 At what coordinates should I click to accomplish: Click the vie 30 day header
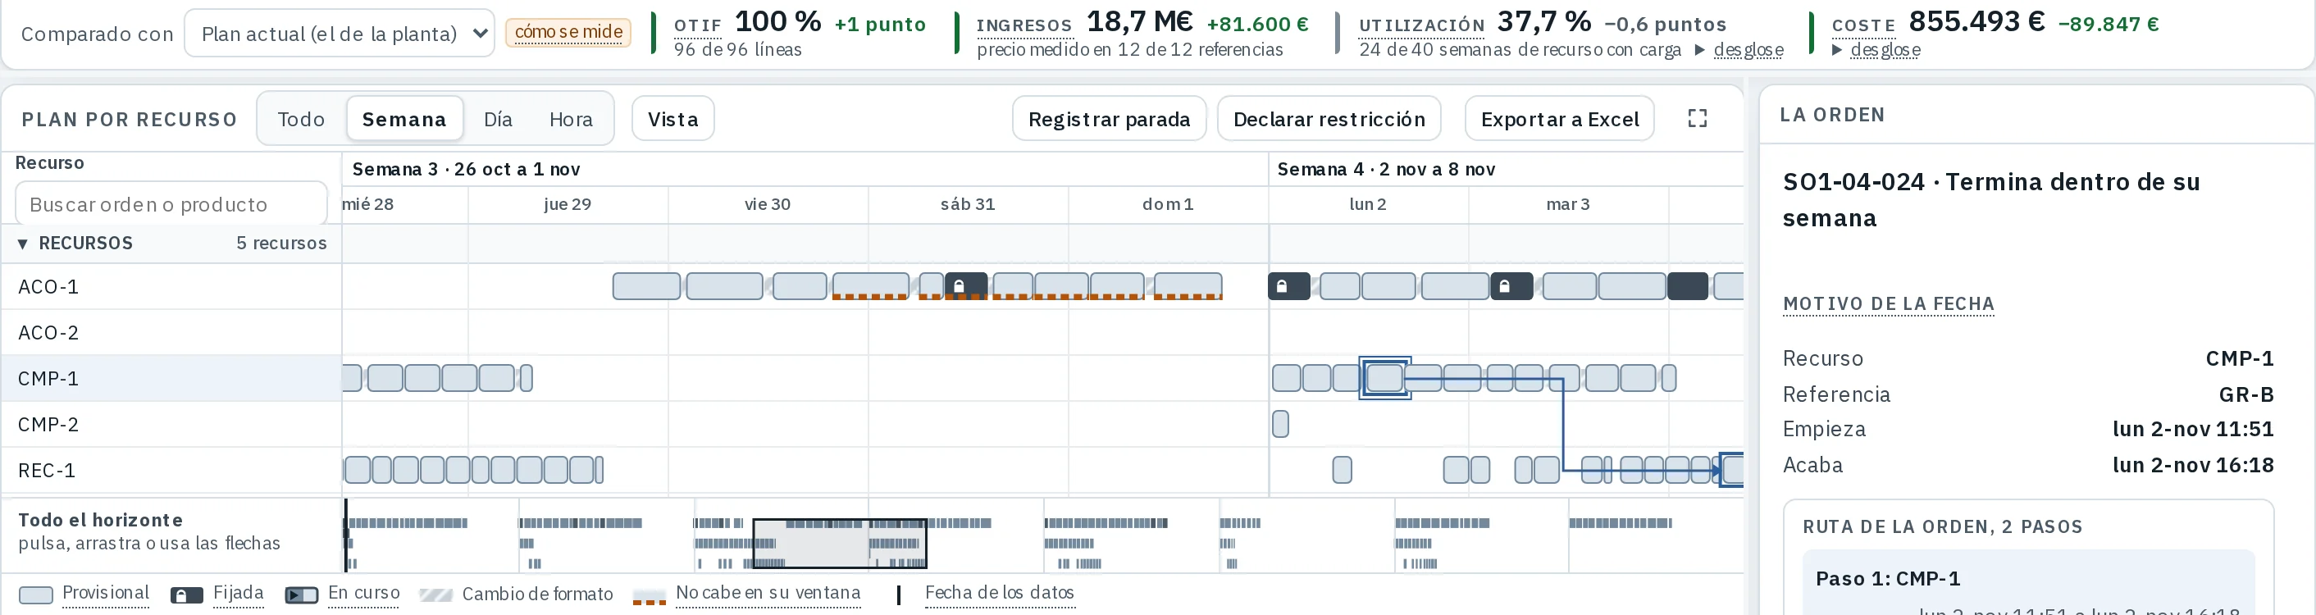767,204
